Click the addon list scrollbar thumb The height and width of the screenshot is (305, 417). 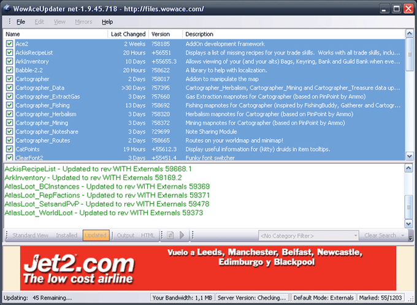[409, 55]
